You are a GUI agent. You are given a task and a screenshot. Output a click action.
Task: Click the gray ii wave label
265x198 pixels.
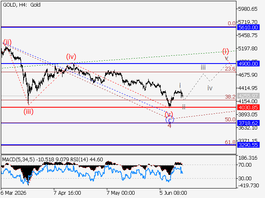184,107
